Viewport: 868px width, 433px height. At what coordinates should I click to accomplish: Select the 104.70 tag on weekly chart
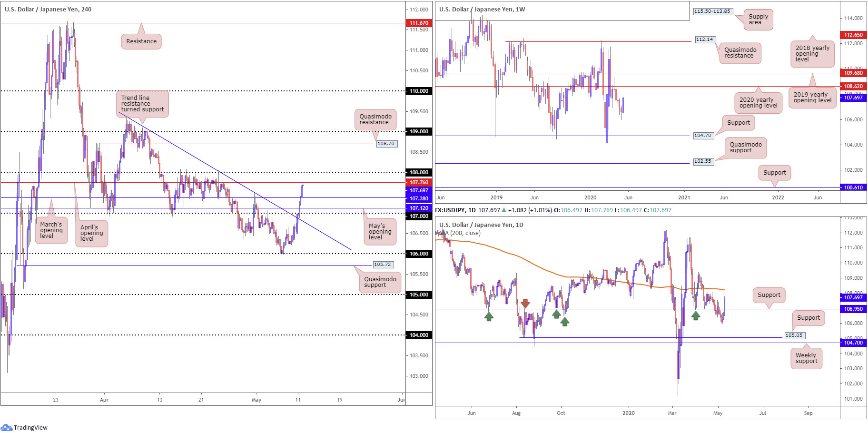click(x=702, y=136)
